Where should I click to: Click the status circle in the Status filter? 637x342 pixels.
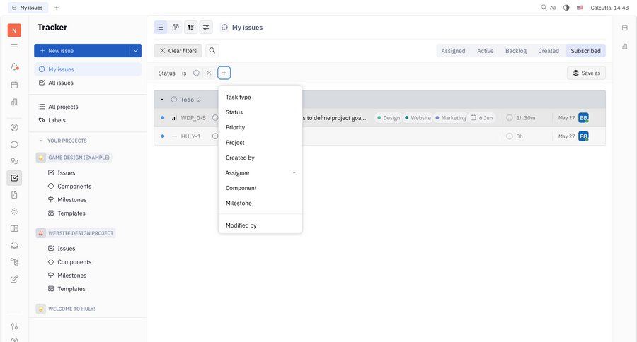(x=196, y=73)
